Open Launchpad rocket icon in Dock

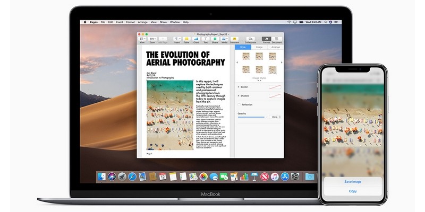122,176
